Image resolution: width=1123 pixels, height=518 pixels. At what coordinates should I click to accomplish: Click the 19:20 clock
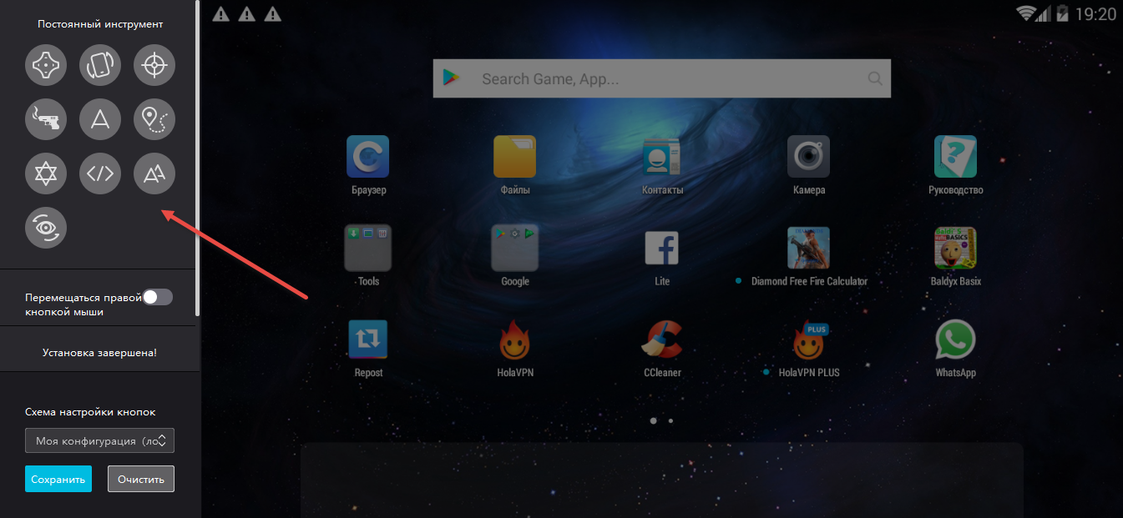click(x=1095, y=14)
